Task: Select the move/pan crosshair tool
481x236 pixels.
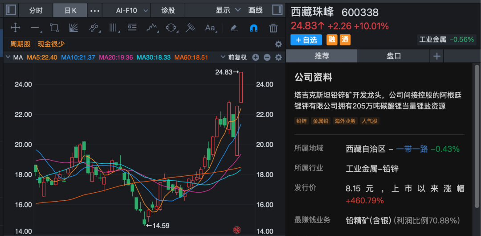Action: (x=15, y=28)
